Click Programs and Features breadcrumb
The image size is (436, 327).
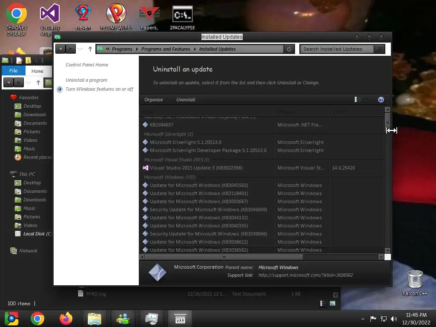coord(166,49)
